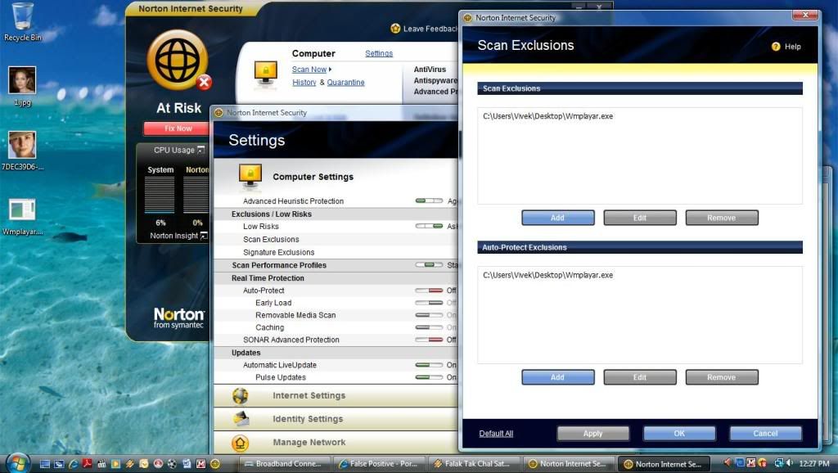This screenshot has width=838, height=473.
Task: Click Edit under Scan Exclusions list
Action: click(x=640, y=218)
